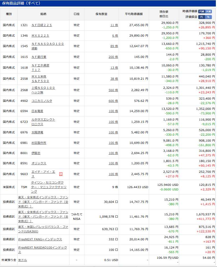The image size is (217, 267).
Task: Click 560 株 quantity link
Action: click(x=113, y=90)
